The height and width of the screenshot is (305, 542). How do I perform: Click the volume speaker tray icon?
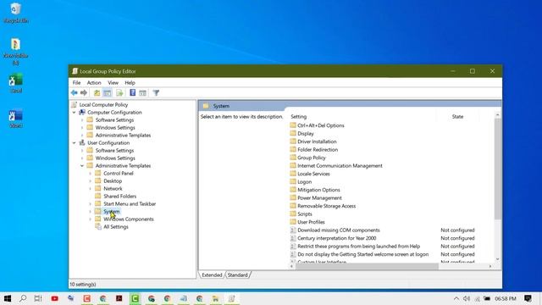[467, 298]
